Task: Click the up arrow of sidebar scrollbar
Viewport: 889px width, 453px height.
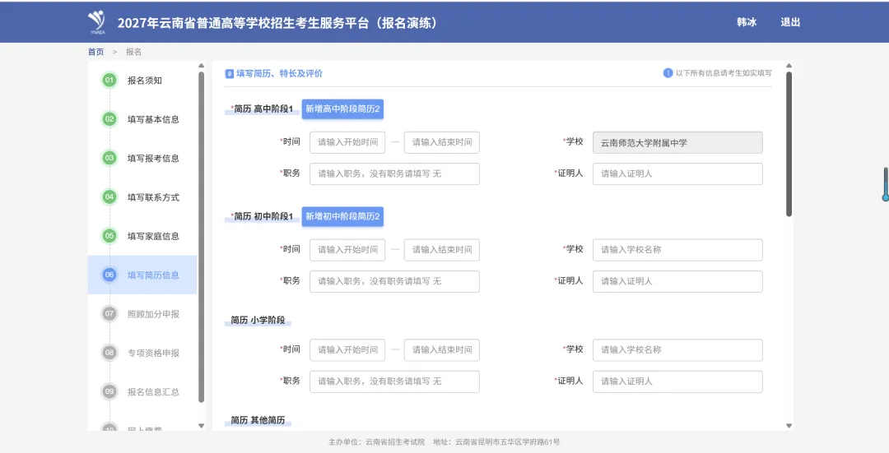Action: tap(202, 66)
